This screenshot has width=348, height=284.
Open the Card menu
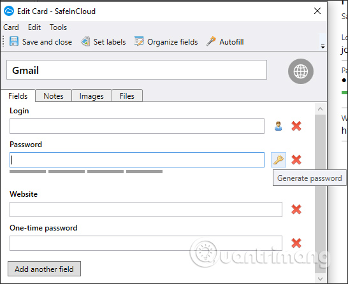[11, 27]
